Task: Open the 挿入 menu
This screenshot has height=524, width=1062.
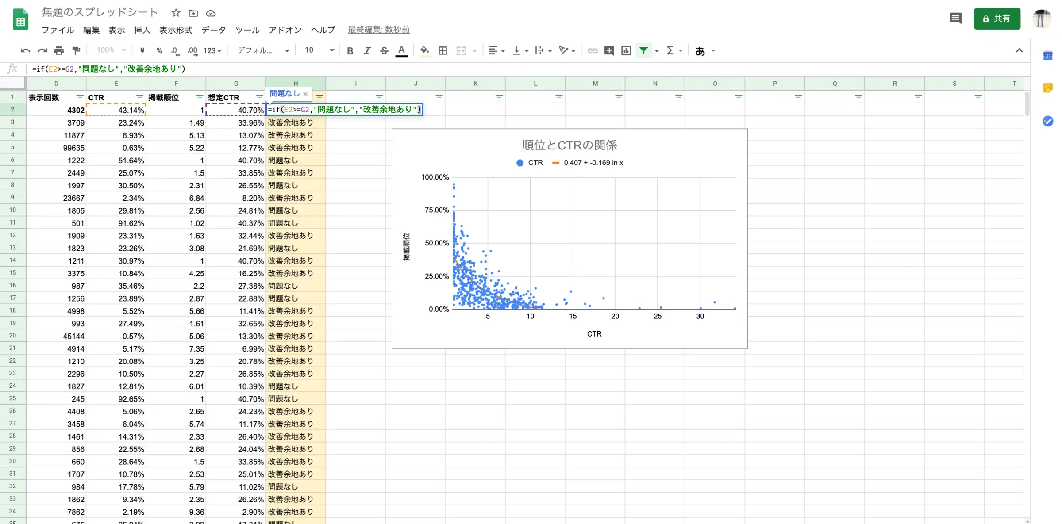Action: pyautogui.click(x=142, y=30)
